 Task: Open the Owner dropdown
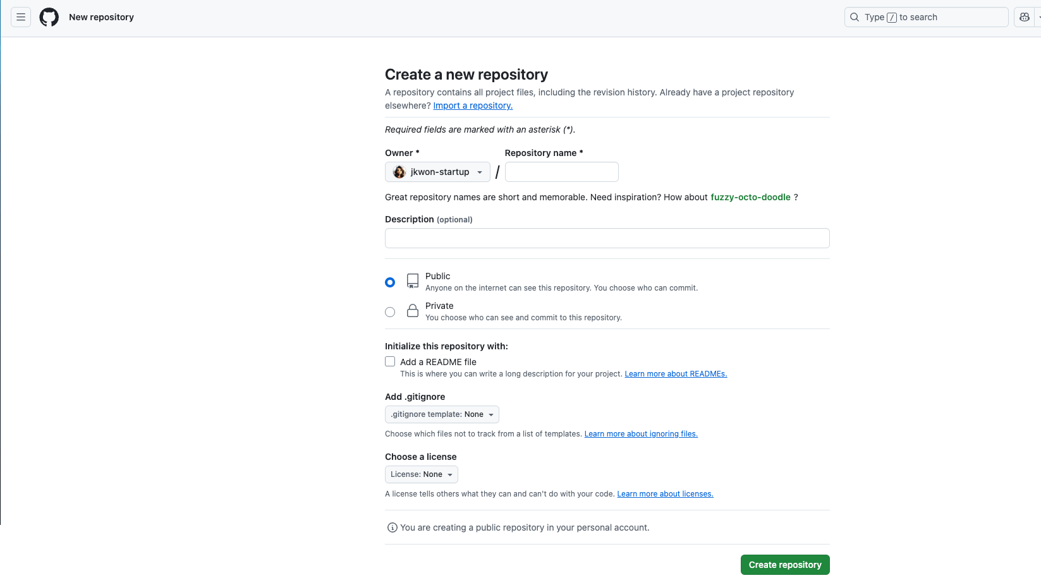pyautogui.click(x=437, y=172)
